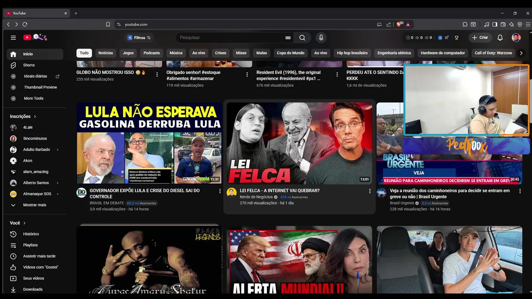The width and height of the screenshot is (532, 299).
Task: Expand the Você section chevron
Action: click(25, 223)
